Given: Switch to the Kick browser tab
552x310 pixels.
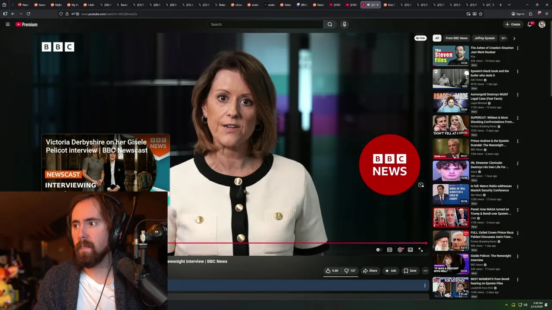Looking at the screenshot, I should pyautogui.click(x=389, y=5).
